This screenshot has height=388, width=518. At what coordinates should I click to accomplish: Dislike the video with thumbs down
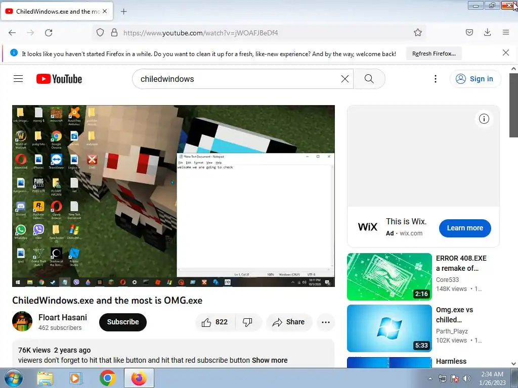(247, 322)
